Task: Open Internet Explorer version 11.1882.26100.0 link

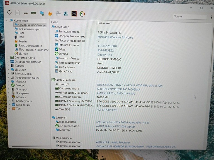Action: coord(107,46)
